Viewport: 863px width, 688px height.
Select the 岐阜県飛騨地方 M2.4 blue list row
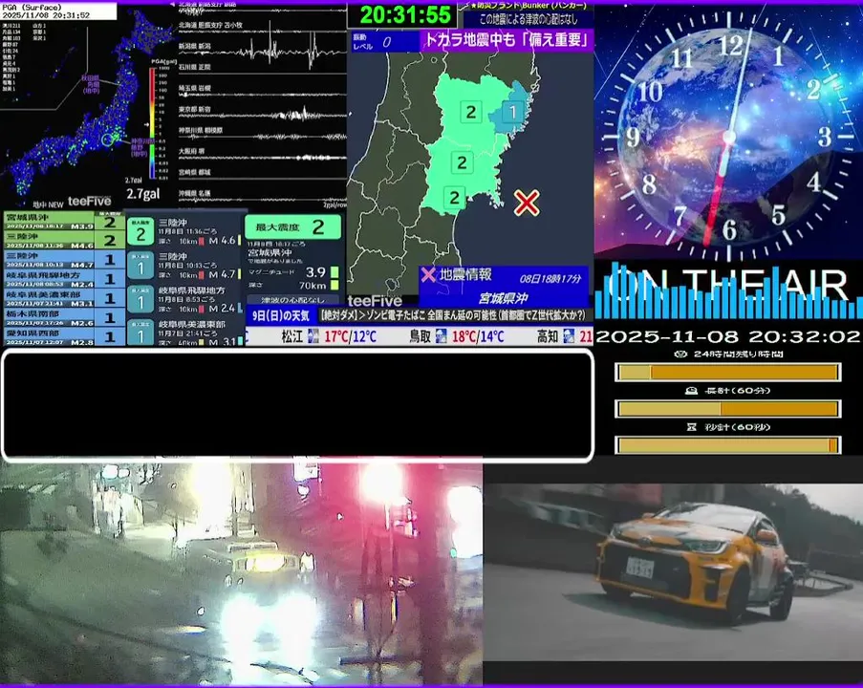[x=64, y=279]
